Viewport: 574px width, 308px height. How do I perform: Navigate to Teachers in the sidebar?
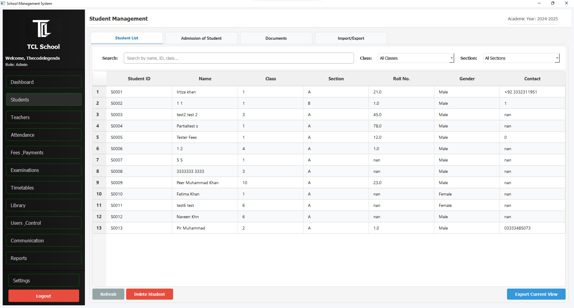(x=44, y=117)
